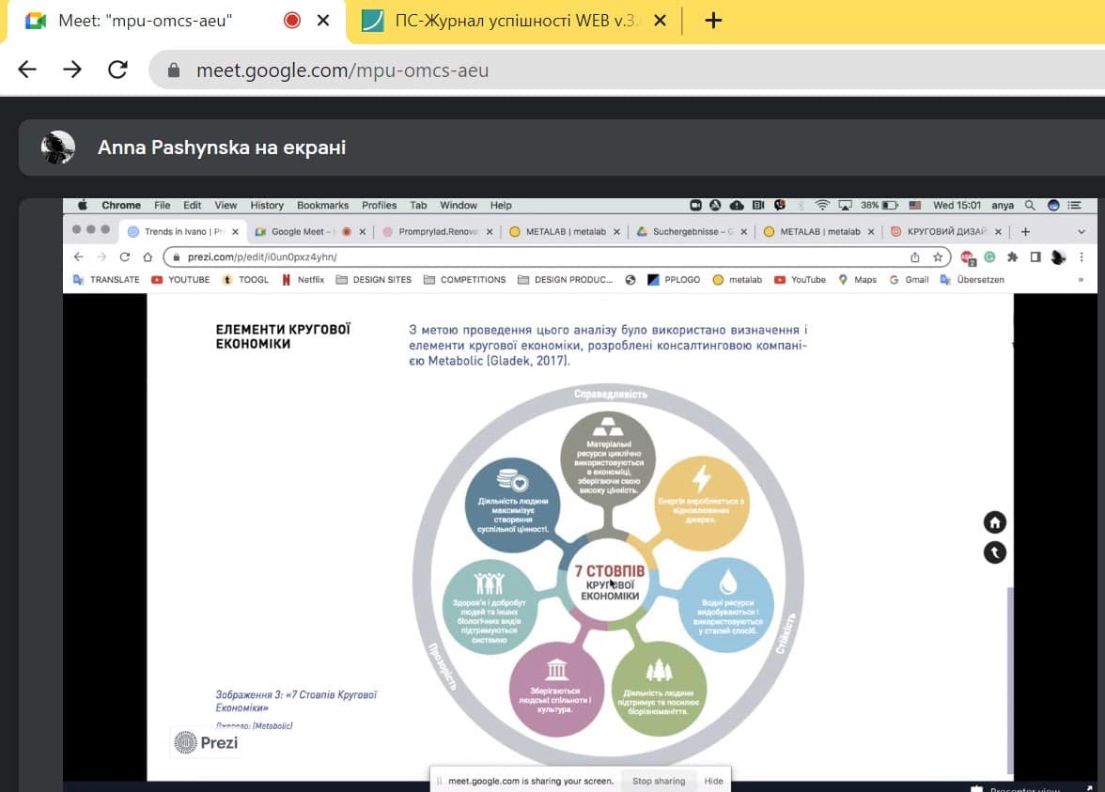Click the Spotlight search icon in macOS menu bar

tap(1030, 205)
